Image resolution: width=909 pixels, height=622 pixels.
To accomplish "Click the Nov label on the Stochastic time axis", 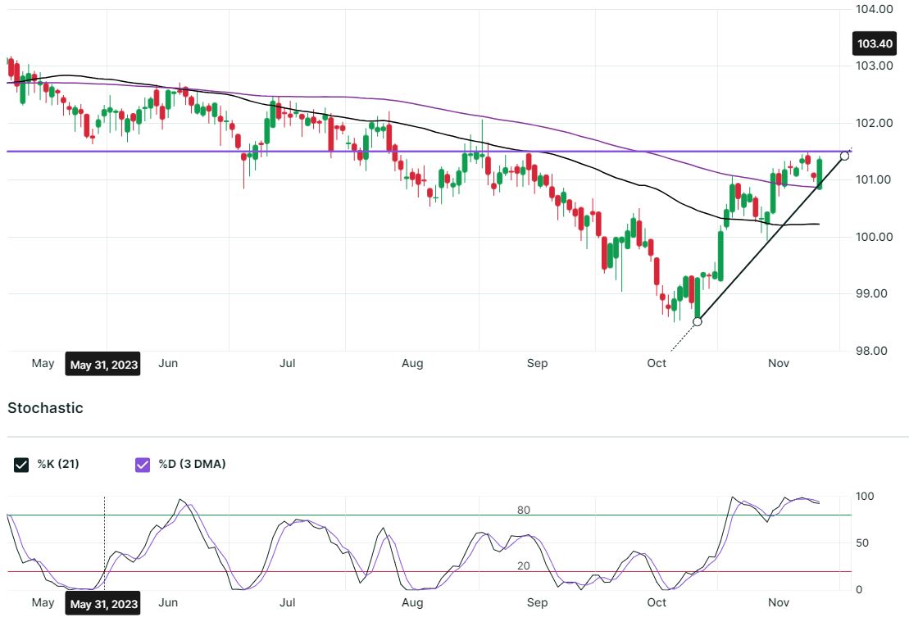I will pos(779,603).
